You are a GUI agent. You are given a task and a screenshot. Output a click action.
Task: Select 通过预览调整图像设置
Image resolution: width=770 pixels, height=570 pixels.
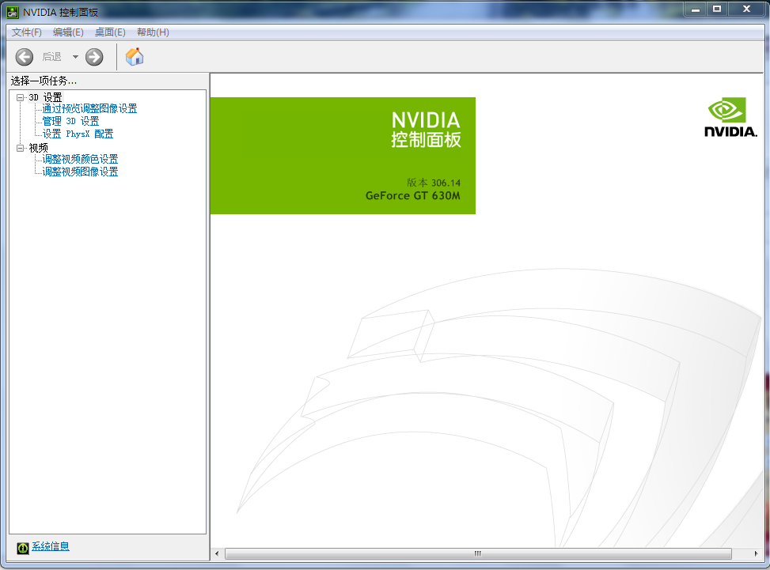(90, 108)
